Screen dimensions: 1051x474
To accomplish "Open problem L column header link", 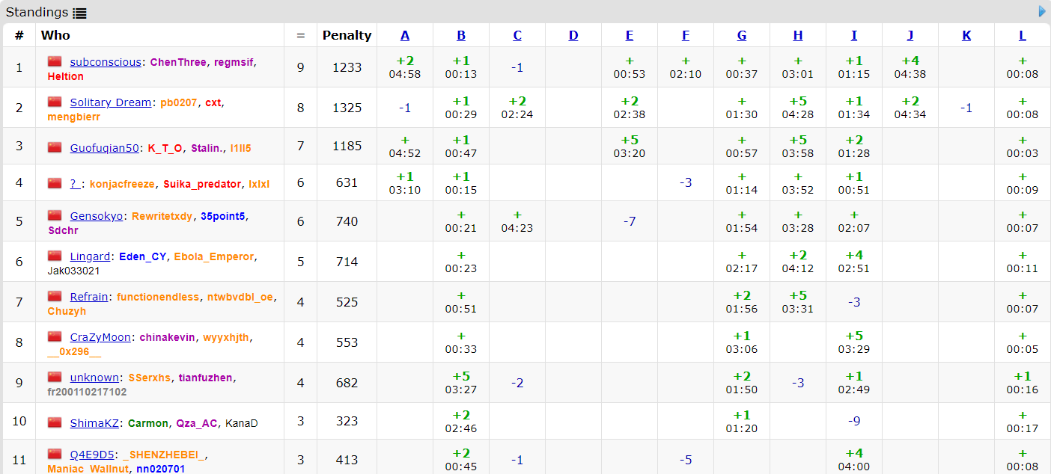I will [x=1023, y=35].
